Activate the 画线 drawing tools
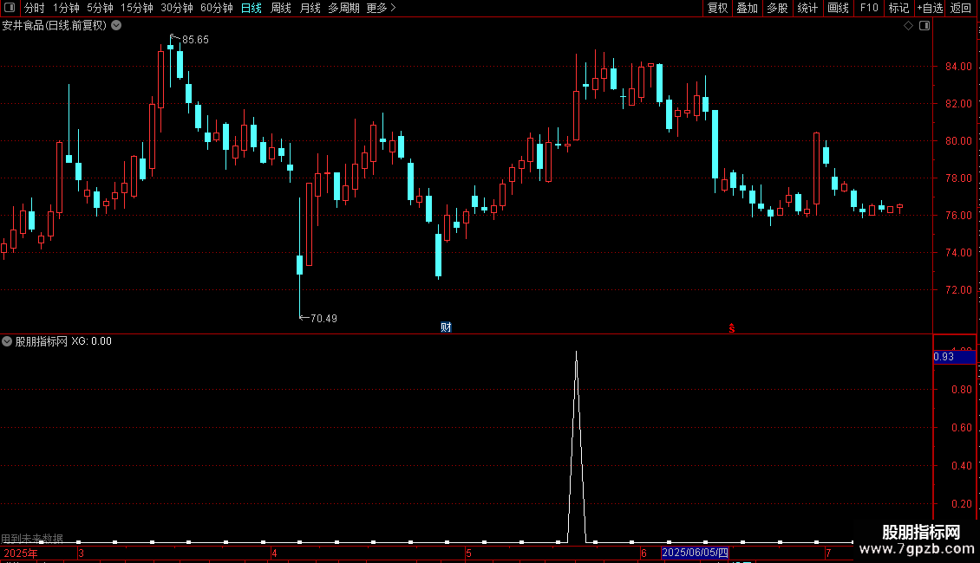The image size is (980, 563). tap(838, 8)
